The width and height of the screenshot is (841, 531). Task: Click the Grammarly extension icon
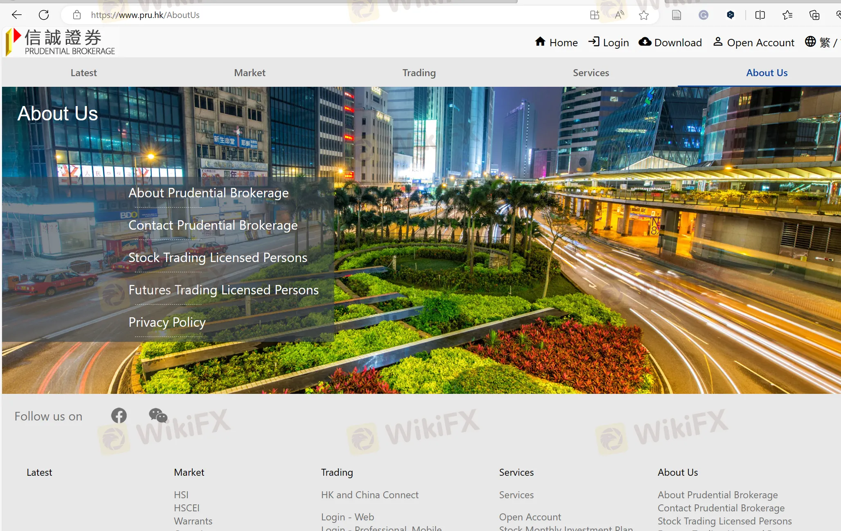click(x=703, y=15)
